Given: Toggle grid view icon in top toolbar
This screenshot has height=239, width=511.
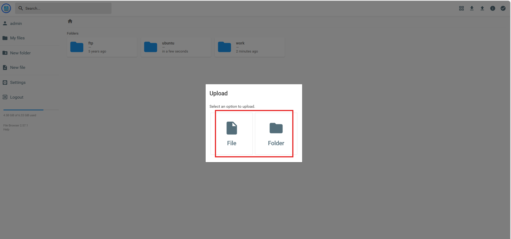Looking at the screenshot, I should 461,8.
